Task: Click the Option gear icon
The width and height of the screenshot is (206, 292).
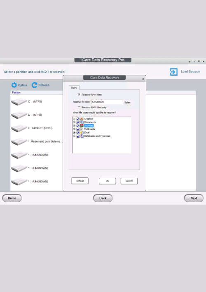Action: tap(14, 85)
